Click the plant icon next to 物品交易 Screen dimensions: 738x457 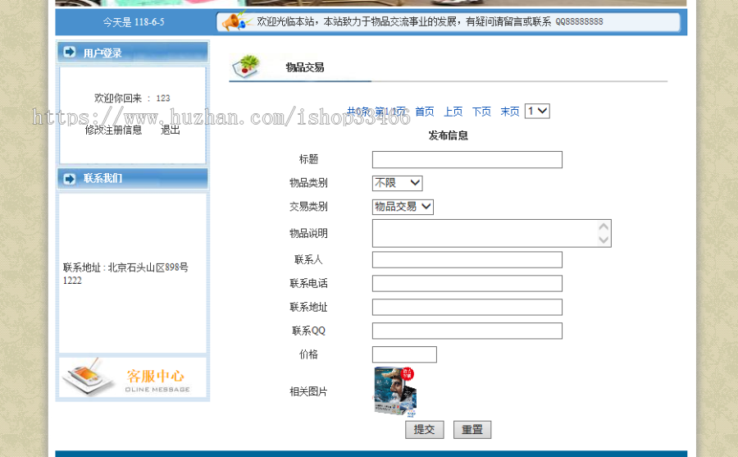(246, 66)
